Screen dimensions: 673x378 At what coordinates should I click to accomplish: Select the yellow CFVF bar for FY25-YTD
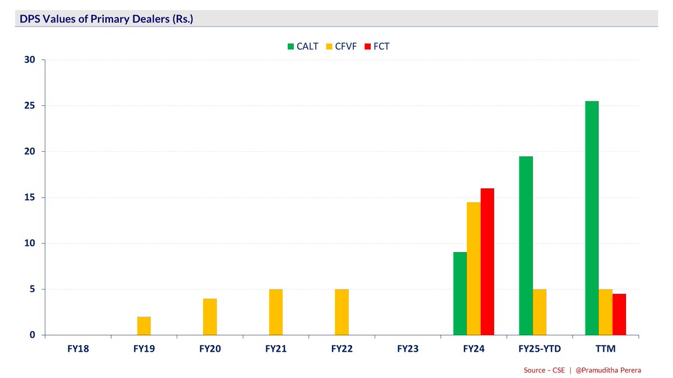click(x=540, y=312)
